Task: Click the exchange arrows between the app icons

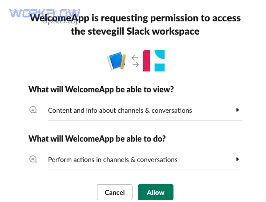Action: [135, 60]
